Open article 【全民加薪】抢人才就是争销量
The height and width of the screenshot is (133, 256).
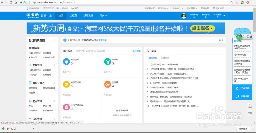(x=164, y=65)
